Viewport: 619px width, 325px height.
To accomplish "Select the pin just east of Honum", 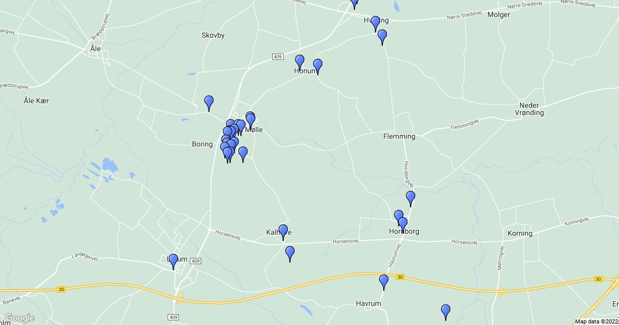I will pos(318,67).
